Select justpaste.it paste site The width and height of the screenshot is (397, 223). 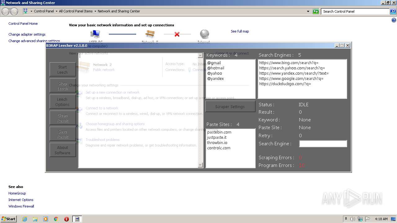click(x=217, y=138)
